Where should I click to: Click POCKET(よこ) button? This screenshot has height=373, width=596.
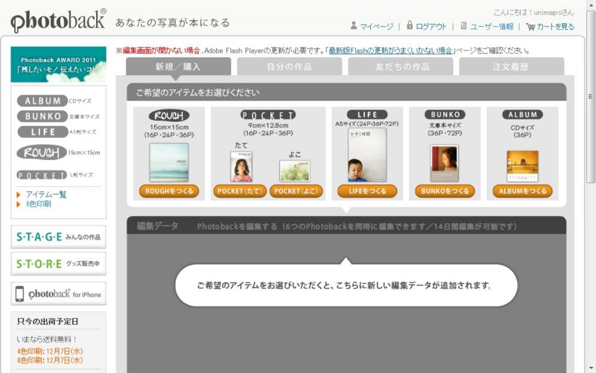pos(296,191)
